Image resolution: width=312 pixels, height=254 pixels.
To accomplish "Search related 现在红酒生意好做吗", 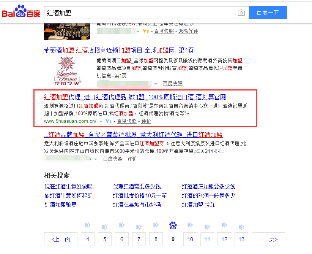I will [x=68, y=186].
